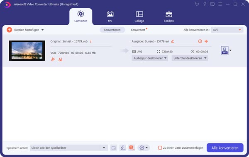Click the magic wand edit icon
249x157 pixels.
(53, 59)
